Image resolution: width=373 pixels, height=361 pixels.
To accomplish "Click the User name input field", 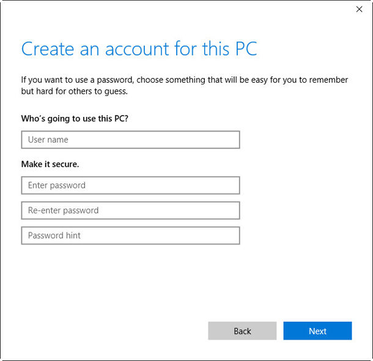I will pyautogui.click(x=130, y=140).
